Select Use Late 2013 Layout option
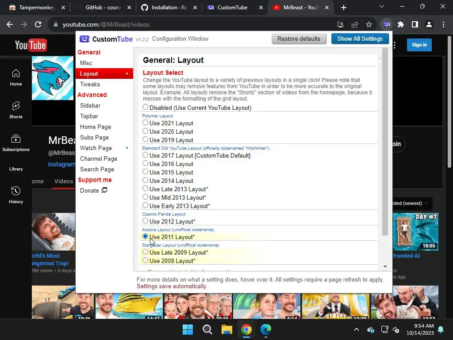Image resolution: width=453 pixels, height=340 pixels. (x=145, y=189)
